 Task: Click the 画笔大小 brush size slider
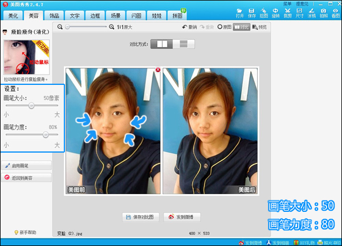click(31, 105)
